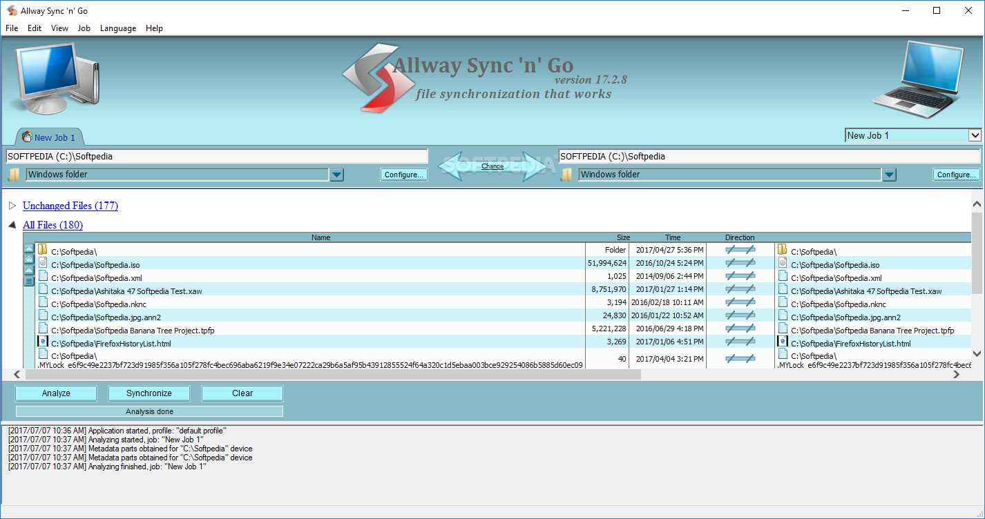
Task: Click log line 'Analyzing finished, job: "New Job 1"'
Action: 107,467
